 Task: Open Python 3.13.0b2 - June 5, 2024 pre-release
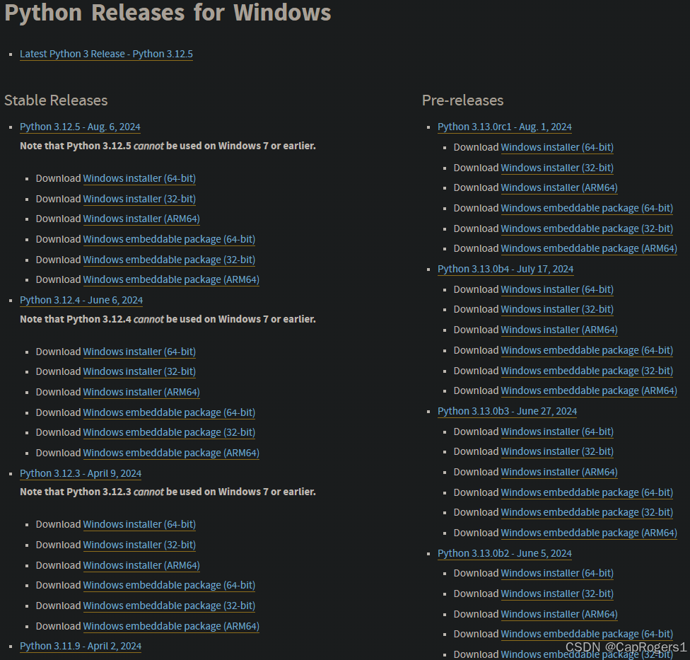pos(505,553)
